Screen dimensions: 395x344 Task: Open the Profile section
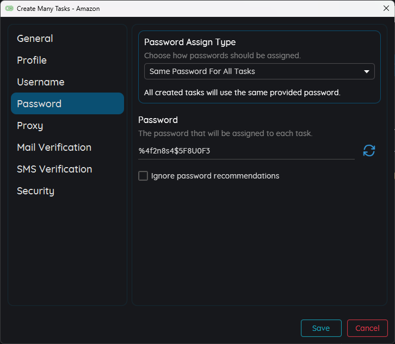pyautogui.click(x=32, y=60)
